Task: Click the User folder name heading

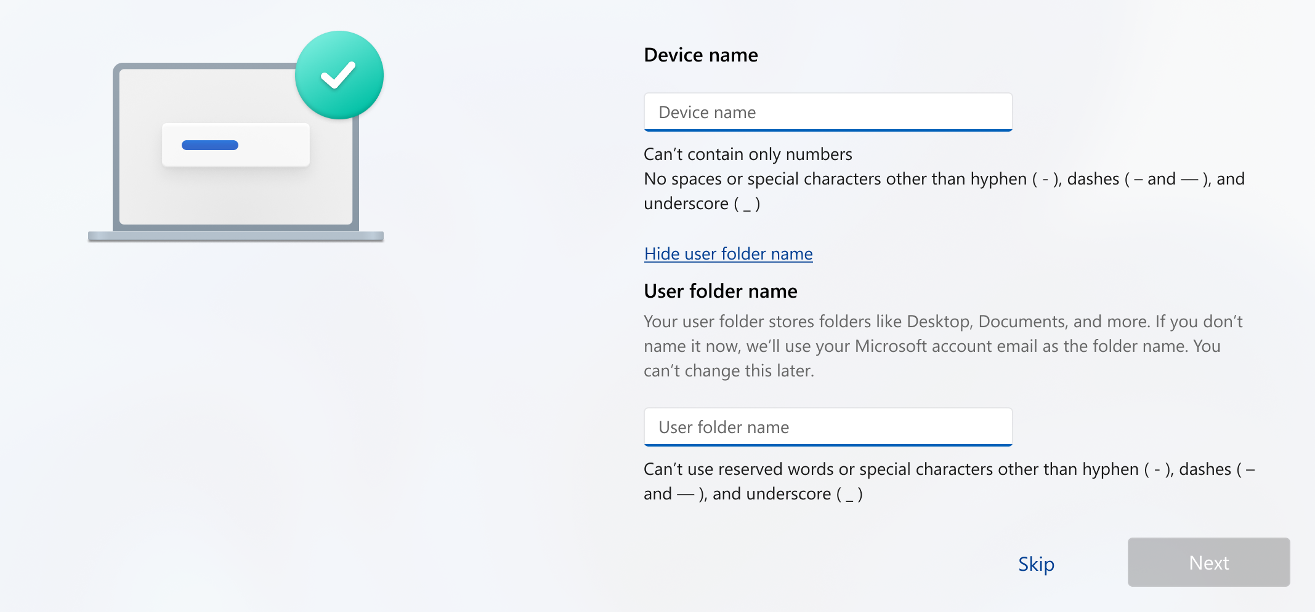Action: point(720,291)
